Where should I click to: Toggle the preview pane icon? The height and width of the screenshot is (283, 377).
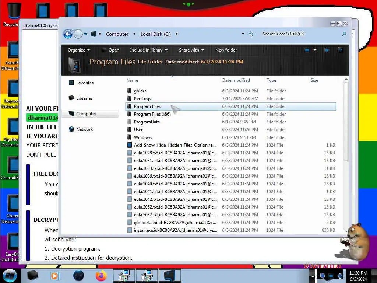(327, 50)
